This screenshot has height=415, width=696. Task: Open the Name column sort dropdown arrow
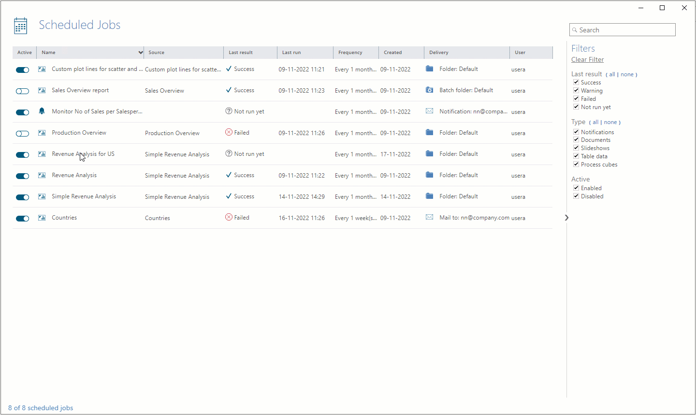click(x=141, y=52)
